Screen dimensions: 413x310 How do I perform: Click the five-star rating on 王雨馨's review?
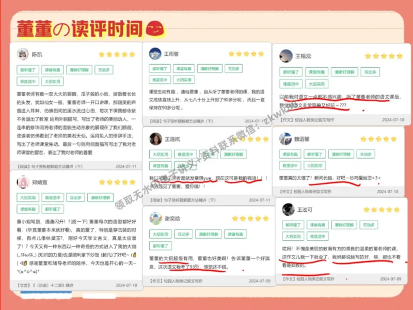click(246, 54)
